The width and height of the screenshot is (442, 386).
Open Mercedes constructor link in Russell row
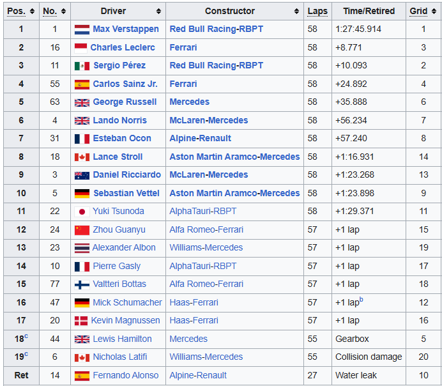click(190, 102)
